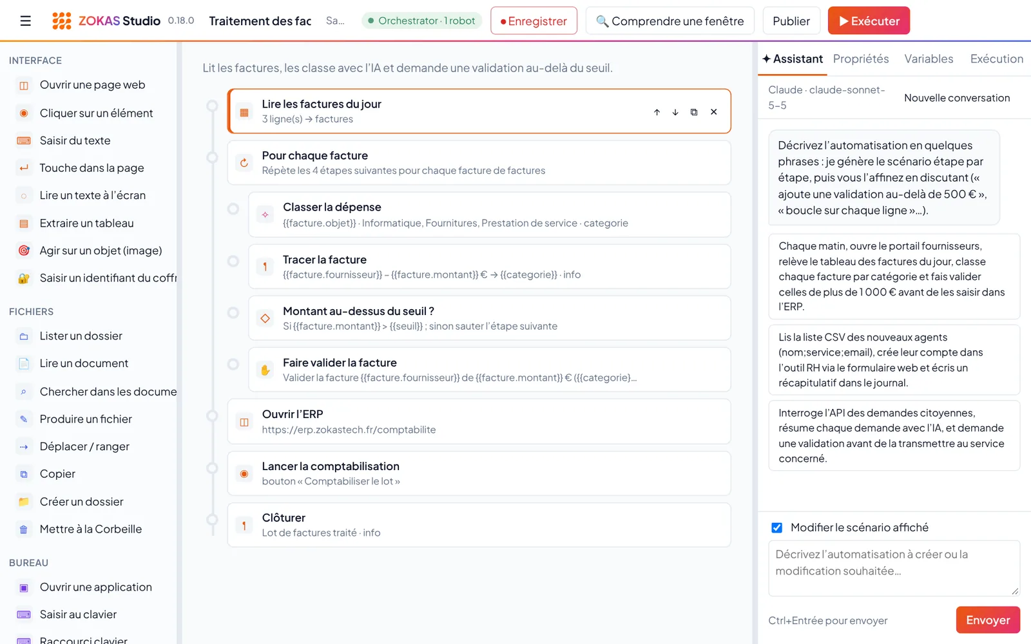Click the diamond icon on 'Montant au-dessus du seuil ?'
The width and height of the screenshot is (1031, 644).
click(x=265, y=318)
